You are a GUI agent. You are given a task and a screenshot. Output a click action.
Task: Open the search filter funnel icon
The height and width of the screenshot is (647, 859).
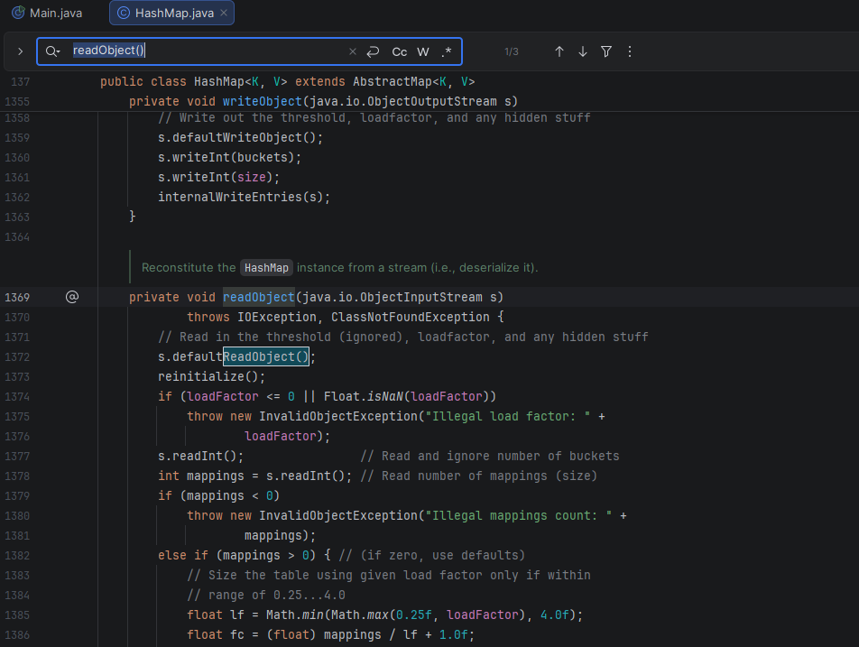pos(606,51)
